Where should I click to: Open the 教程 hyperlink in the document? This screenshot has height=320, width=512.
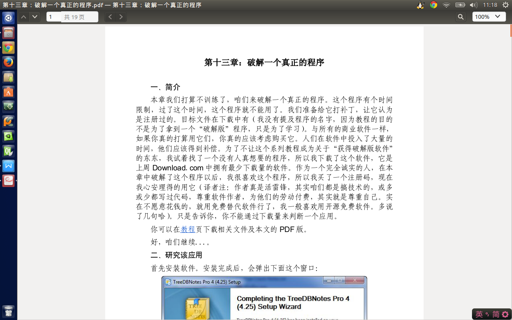(x=188, y=229)
